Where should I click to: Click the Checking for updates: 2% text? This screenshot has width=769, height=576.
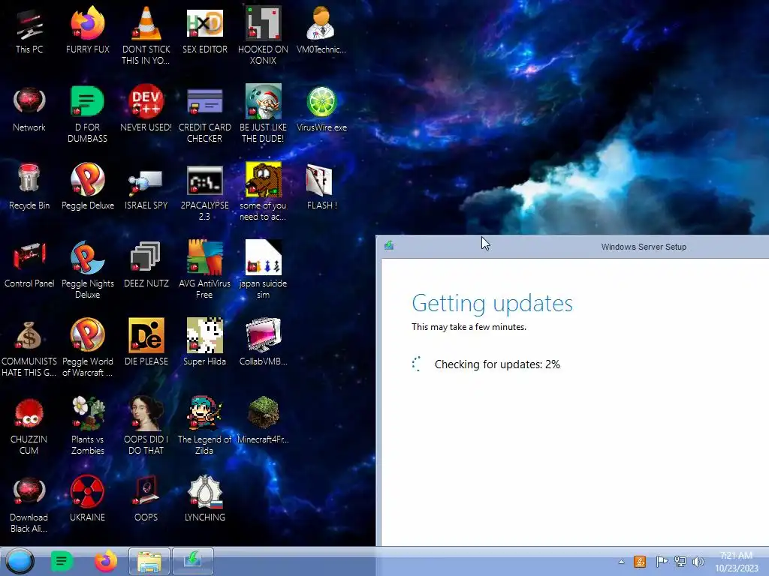[497, 364]
